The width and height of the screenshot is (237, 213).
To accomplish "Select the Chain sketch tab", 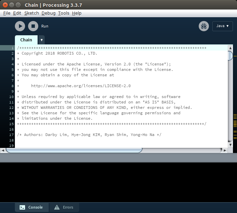I will click(x=26, y=40).
